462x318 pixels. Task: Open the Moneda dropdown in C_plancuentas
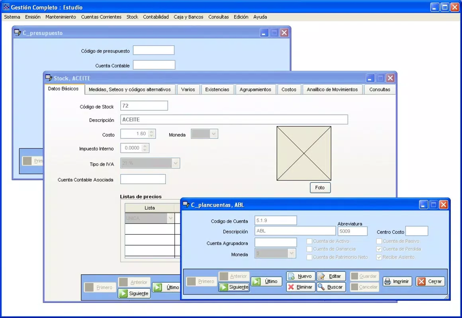(x=291, y=253)
